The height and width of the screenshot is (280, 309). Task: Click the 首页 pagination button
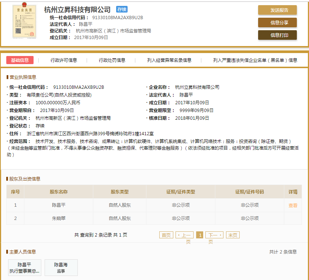click(166, 234)
